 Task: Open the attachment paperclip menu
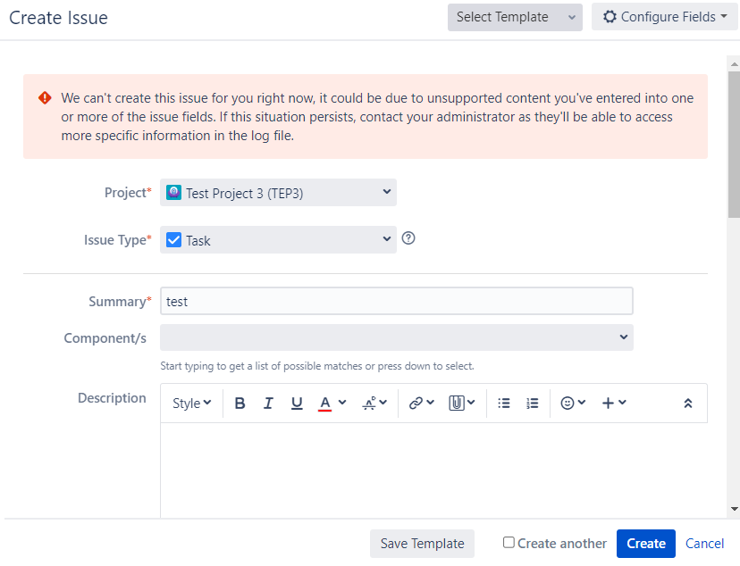(461, 404)
